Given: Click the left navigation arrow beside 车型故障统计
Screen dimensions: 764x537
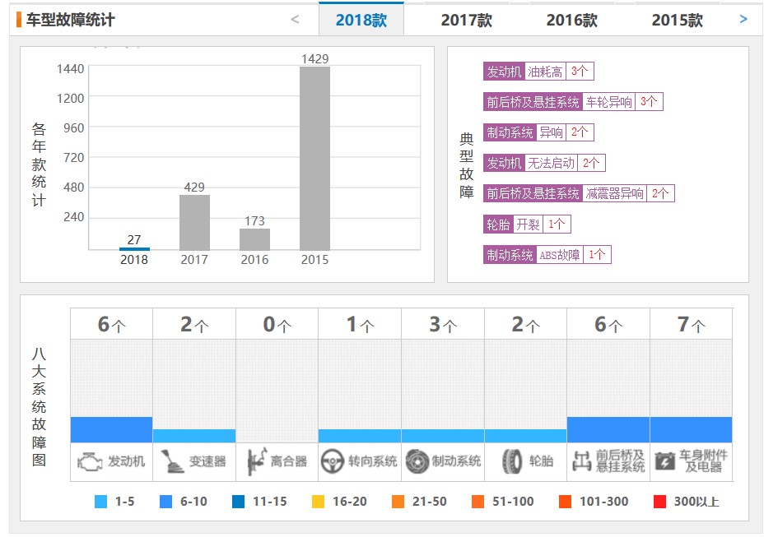Looking at the screenshot, I should (292, 18).
